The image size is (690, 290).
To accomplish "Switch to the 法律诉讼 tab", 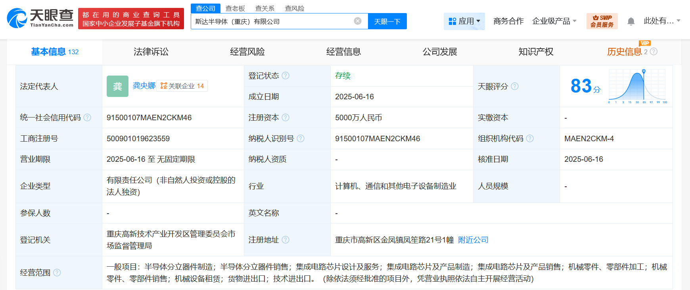I will tap(151, 52).
